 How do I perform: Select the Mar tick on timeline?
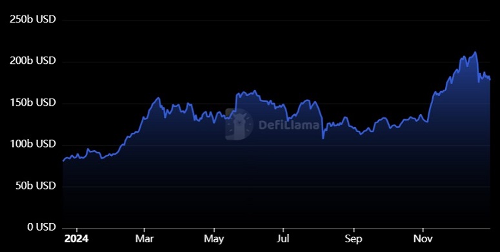pyautogui.click(x=144, y=238)
